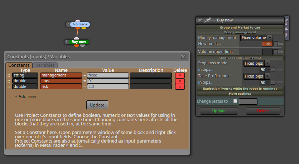Image resolution: width=299 pixels, height=164 pixels.
Task: Close the Buy now parameters panel
Action: [200, 20]
